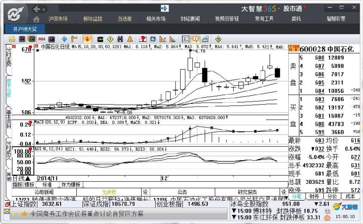Switch to the 公告 panel tab
The width and height of the screenshot is (363, 224).
click(x=182, y=192)
